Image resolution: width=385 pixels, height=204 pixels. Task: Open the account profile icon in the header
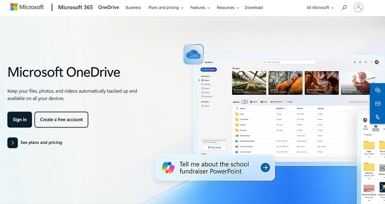tap(358, 7)
